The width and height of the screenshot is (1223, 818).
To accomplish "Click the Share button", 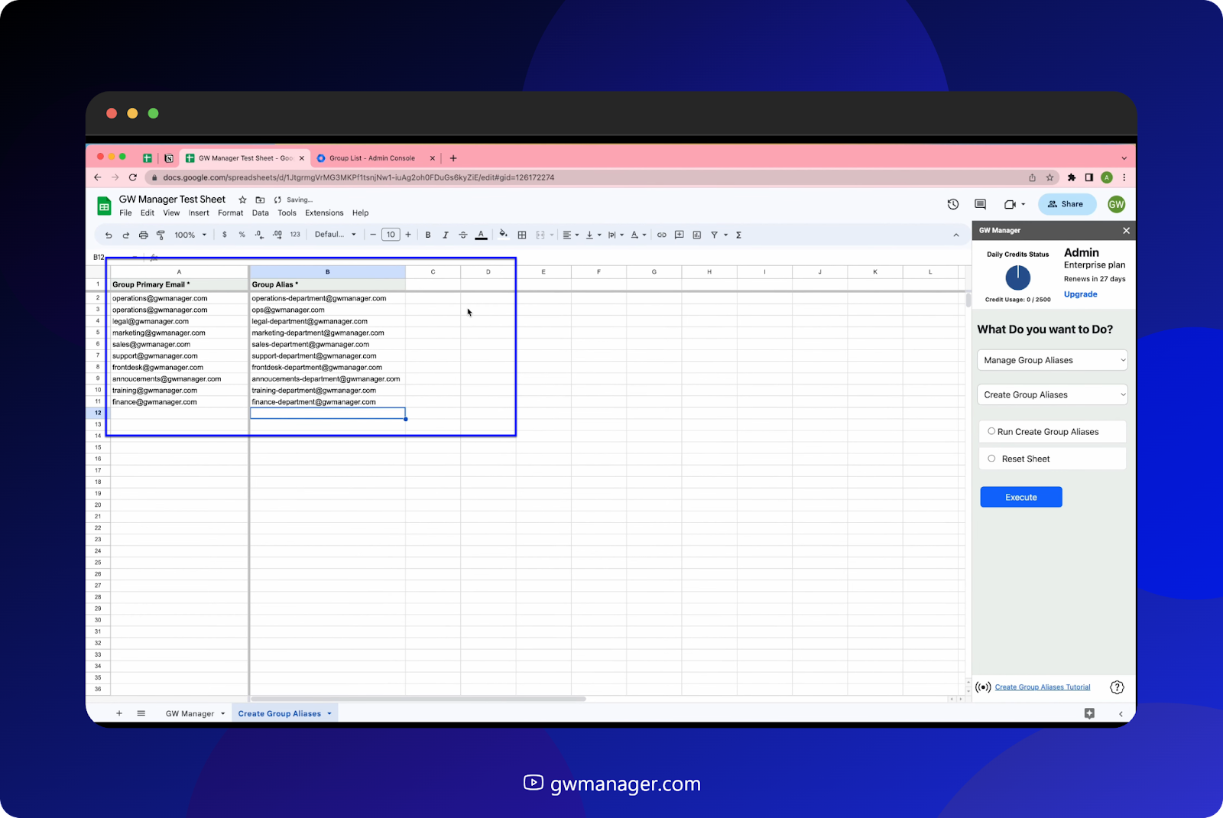I will click(x=1066, y=204).
